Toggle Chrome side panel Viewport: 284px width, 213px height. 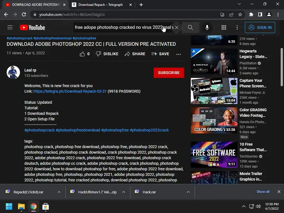(x=260, y=14)
